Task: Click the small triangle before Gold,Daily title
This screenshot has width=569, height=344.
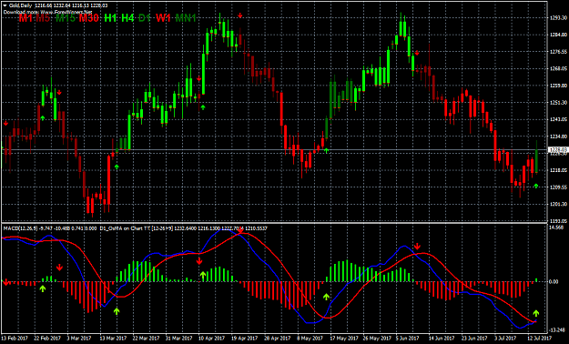Action: (5, 5)
